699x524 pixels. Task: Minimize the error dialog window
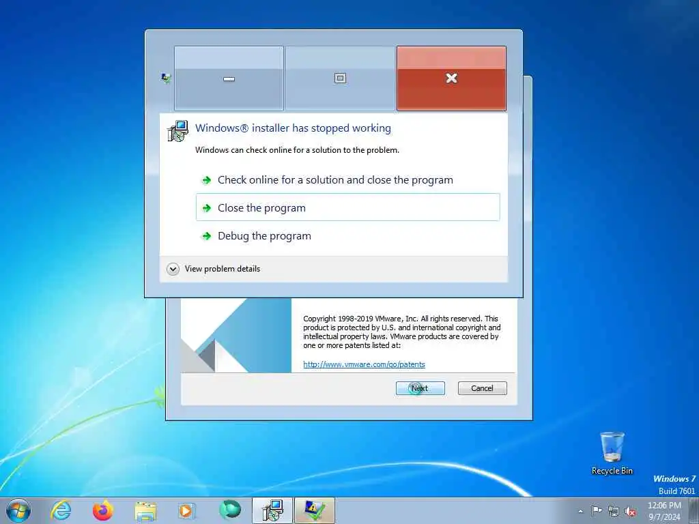pos(229,78)
